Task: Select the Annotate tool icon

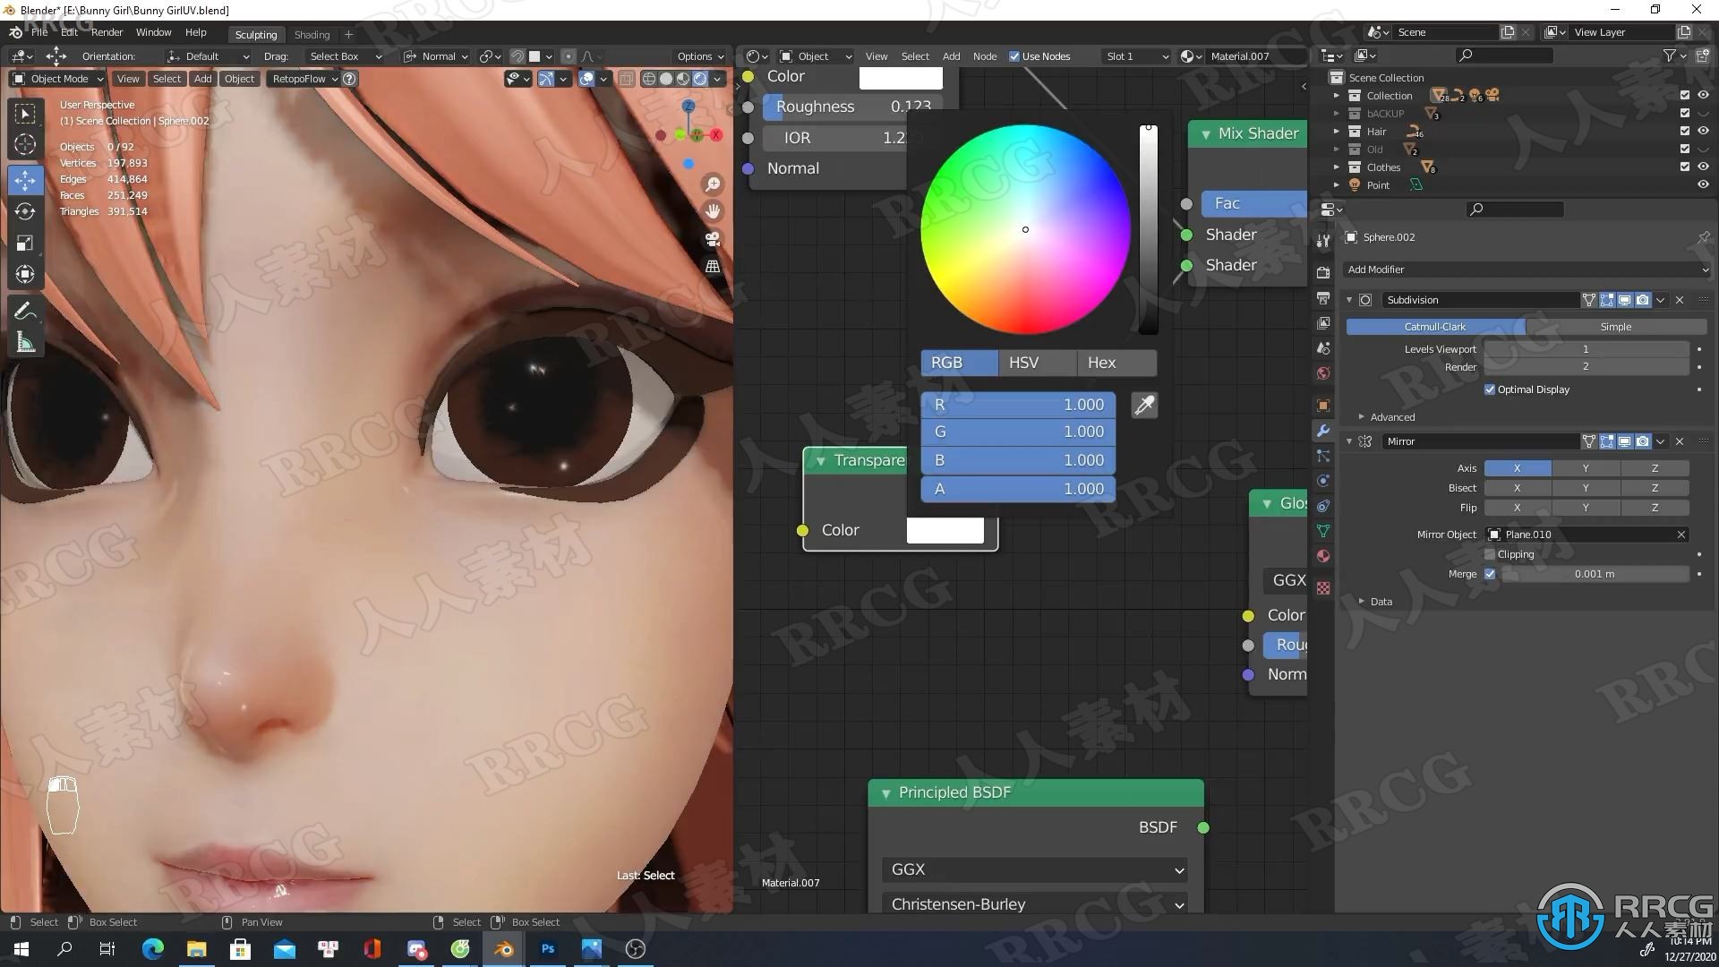Action: (26, 311)
